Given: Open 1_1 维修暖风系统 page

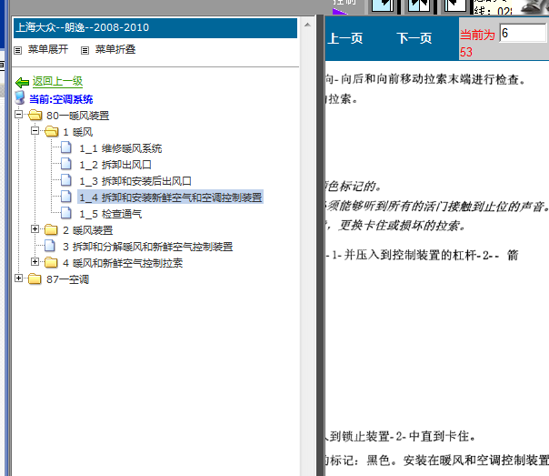Looking at the screenshot, I should click(121, 148).
